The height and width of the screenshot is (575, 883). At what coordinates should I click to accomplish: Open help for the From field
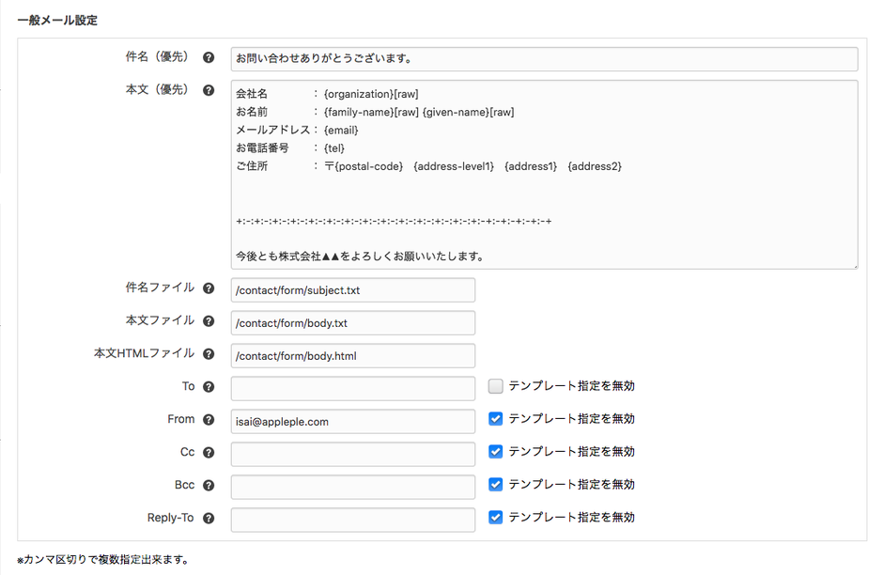coord(208,419)
